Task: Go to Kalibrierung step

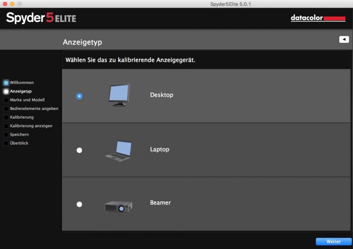Action: coord(22,117)
